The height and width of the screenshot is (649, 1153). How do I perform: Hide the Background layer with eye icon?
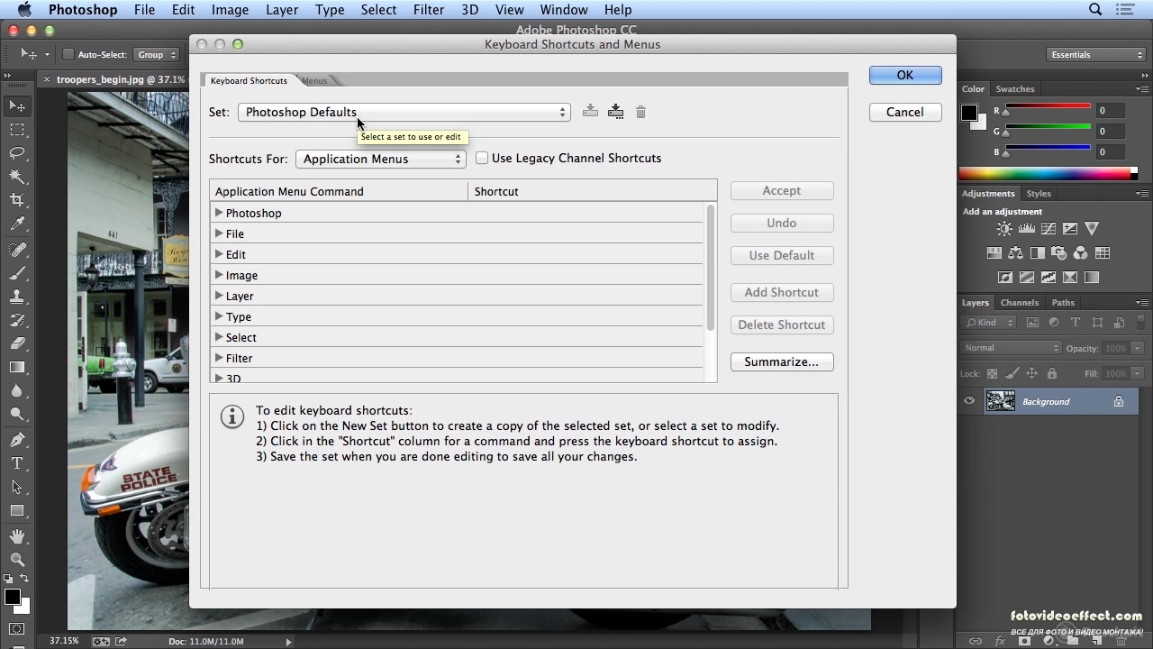click(x=969, y=402)
